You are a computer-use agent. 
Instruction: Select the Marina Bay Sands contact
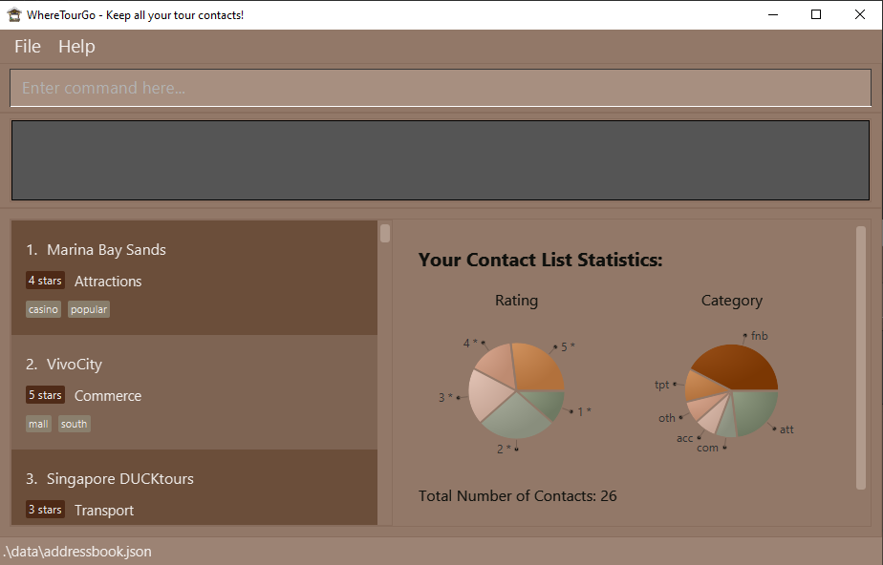pos(106,250)
